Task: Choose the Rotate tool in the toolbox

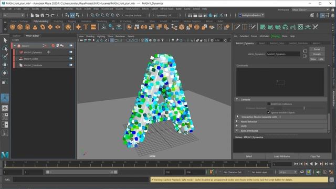Action: point(5,73)
